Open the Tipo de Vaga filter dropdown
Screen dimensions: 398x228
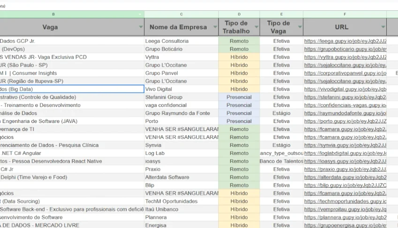(x=300, y=27)
